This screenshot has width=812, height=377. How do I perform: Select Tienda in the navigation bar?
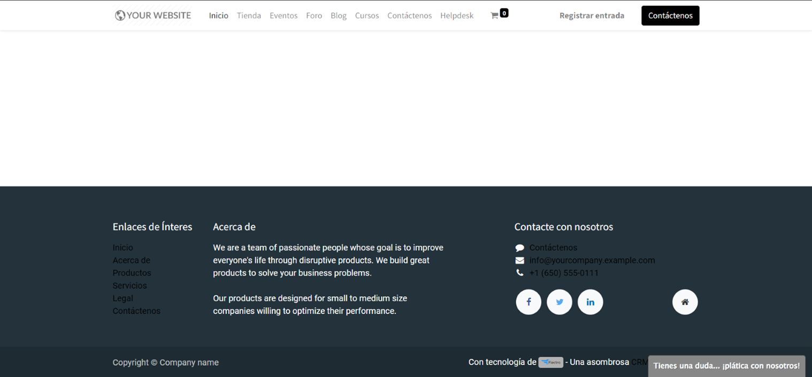pyautogui.click(x=249, y=15)
